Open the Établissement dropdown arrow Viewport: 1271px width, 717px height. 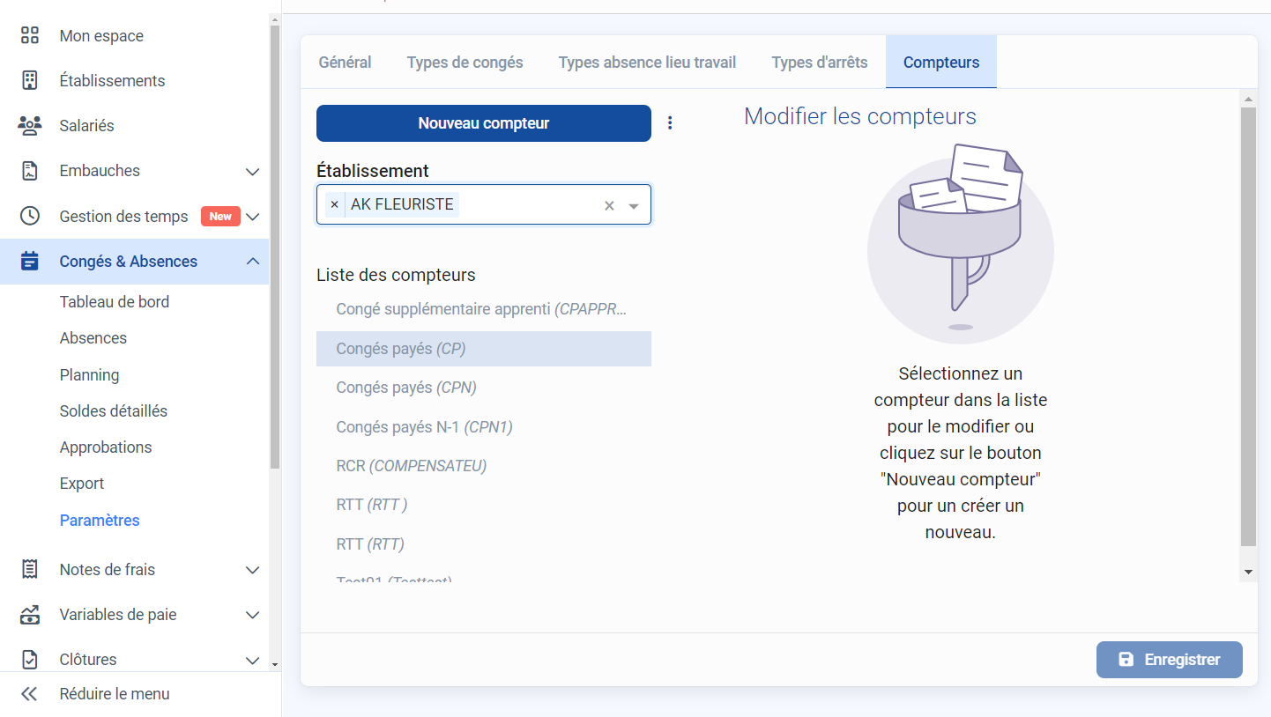[x=633, y=206]
